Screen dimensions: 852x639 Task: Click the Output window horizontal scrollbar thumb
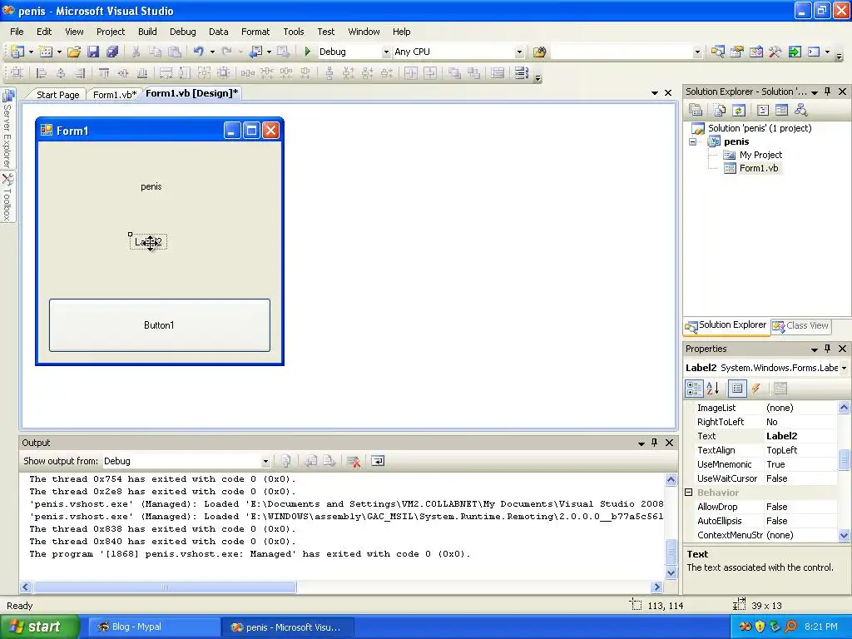pyautogui.click(x=165, y=587)
